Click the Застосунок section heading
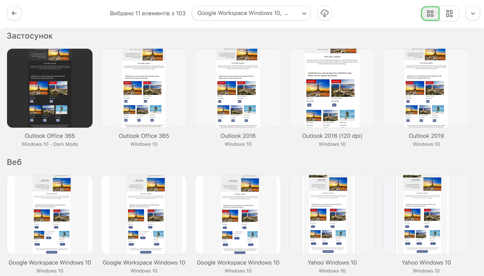Screen dimensions: 484x276 click(x=30, y=36)
